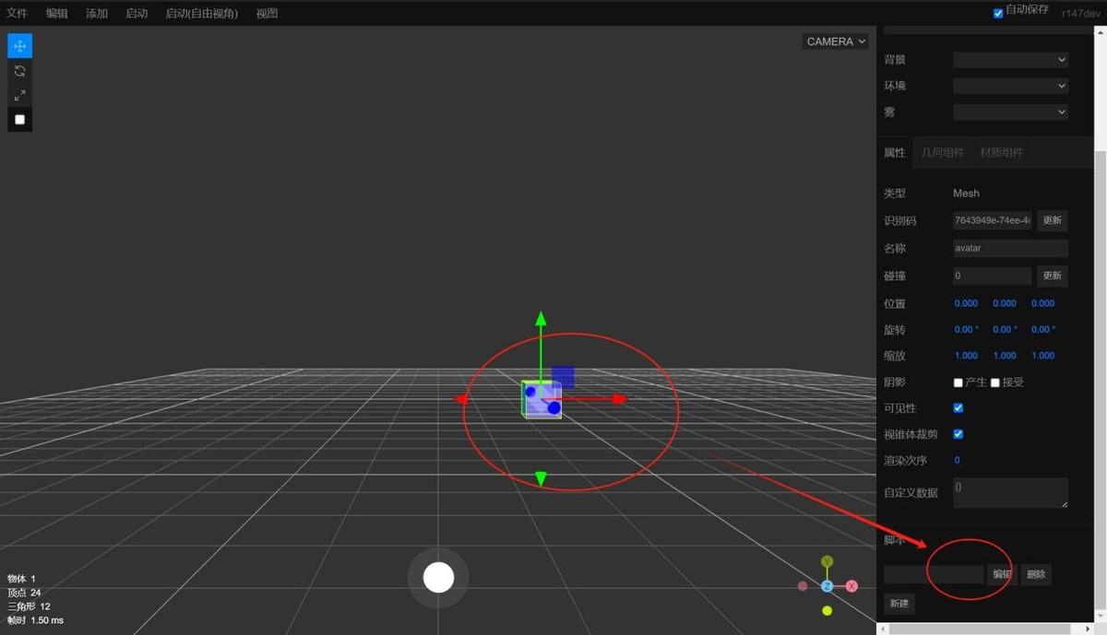
Task: Click the negative X dot on view helper
Action: (803, 586)
